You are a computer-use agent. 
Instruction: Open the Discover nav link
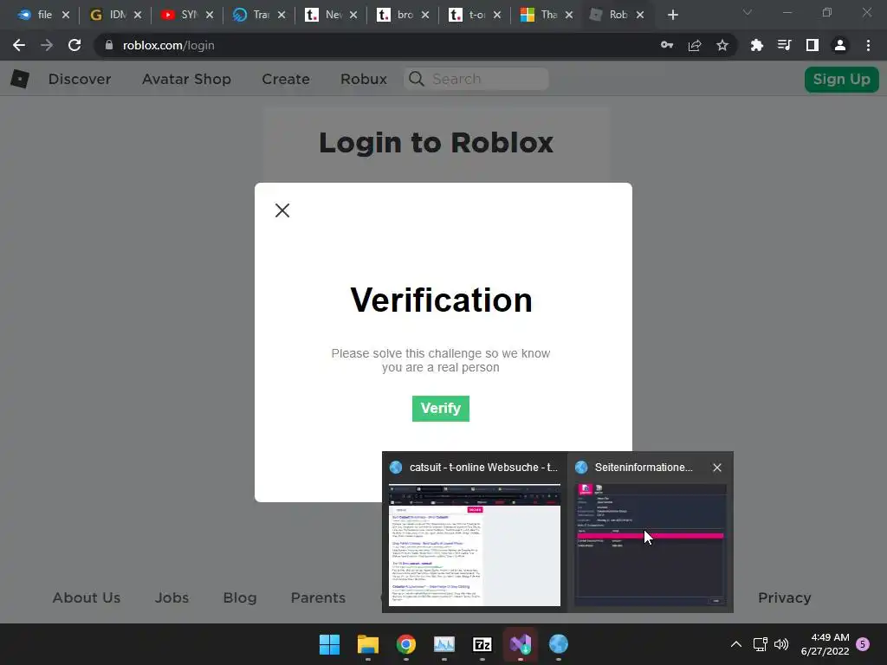click(x=80, y=79)
